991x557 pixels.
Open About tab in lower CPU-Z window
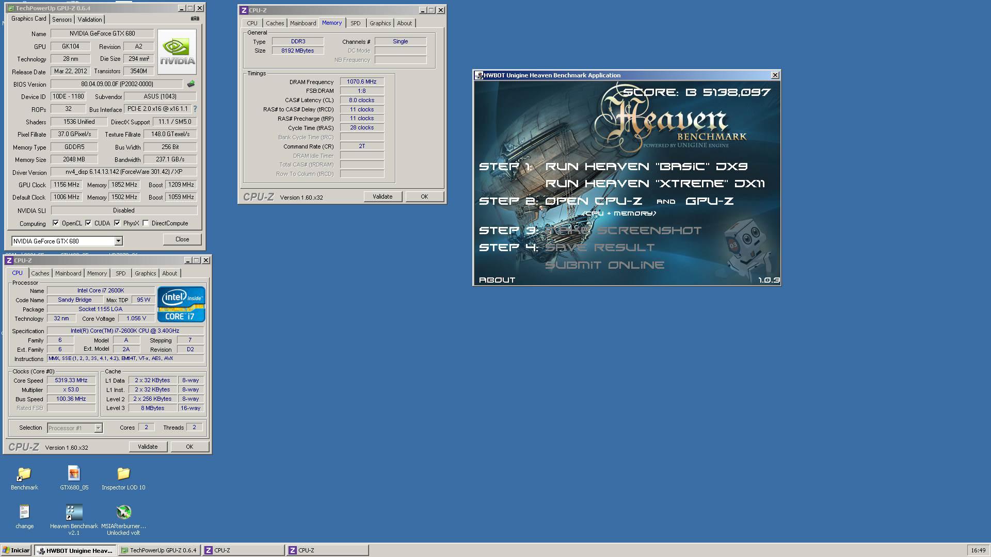tap(169, 273)
